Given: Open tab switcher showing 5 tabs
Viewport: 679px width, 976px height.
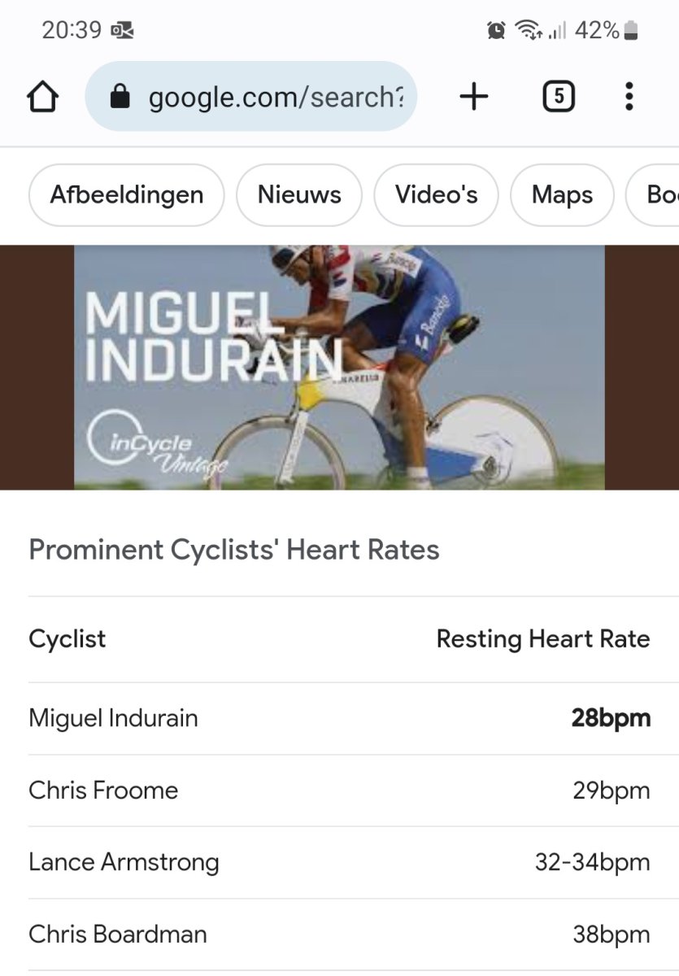Looking at the screenshot, I should [558, 98].
